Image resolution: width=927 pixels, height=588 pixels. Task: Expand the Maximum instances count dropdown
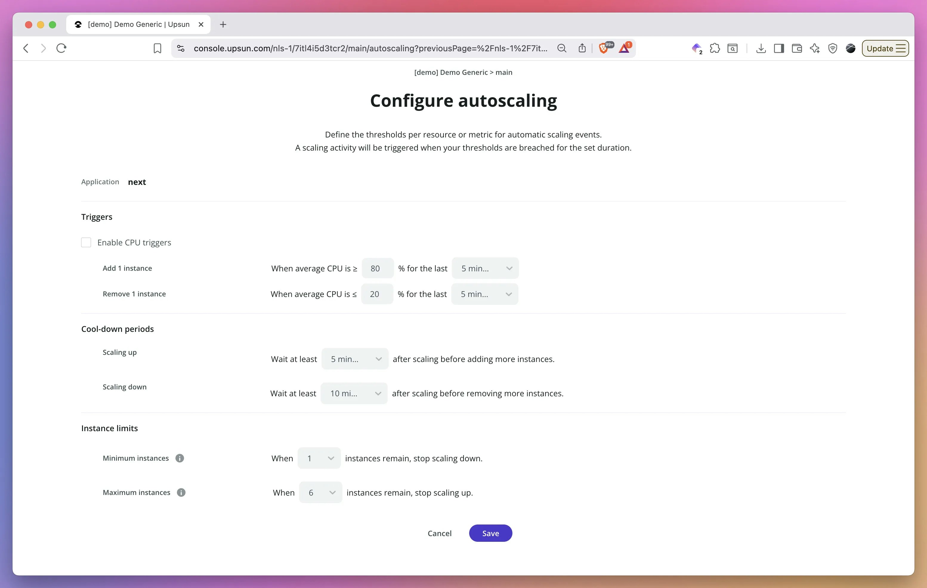tap(320, 493)
